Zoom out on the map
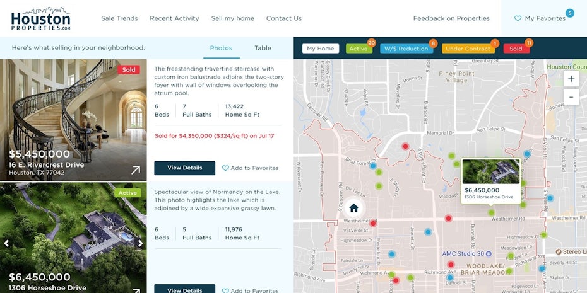 point(571,97)
